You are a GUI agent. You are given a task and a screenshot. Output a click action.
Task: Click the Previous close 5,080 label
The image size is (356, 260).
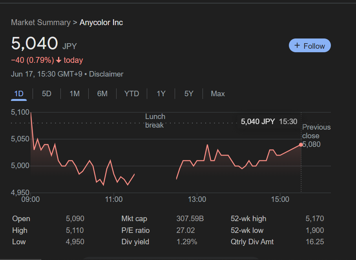tap(316, 135)
